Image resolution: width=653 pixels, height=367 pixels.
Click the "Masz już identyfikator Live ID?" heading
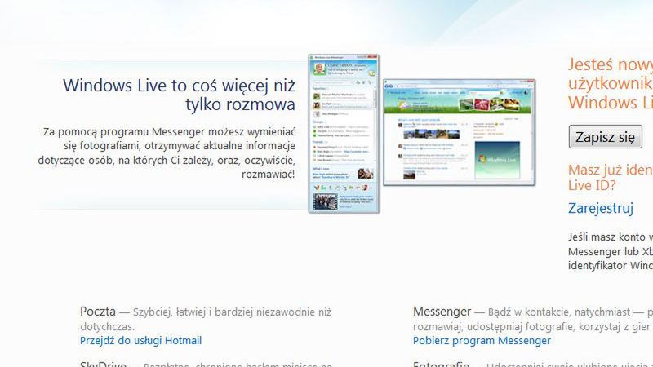coord(610,178)
